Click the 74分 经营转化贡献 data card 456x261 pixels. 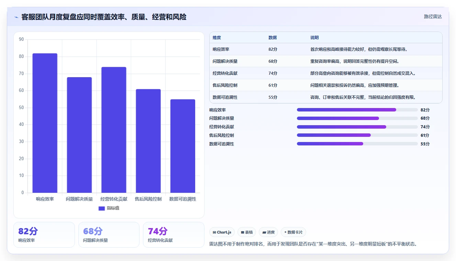(174, 235)
